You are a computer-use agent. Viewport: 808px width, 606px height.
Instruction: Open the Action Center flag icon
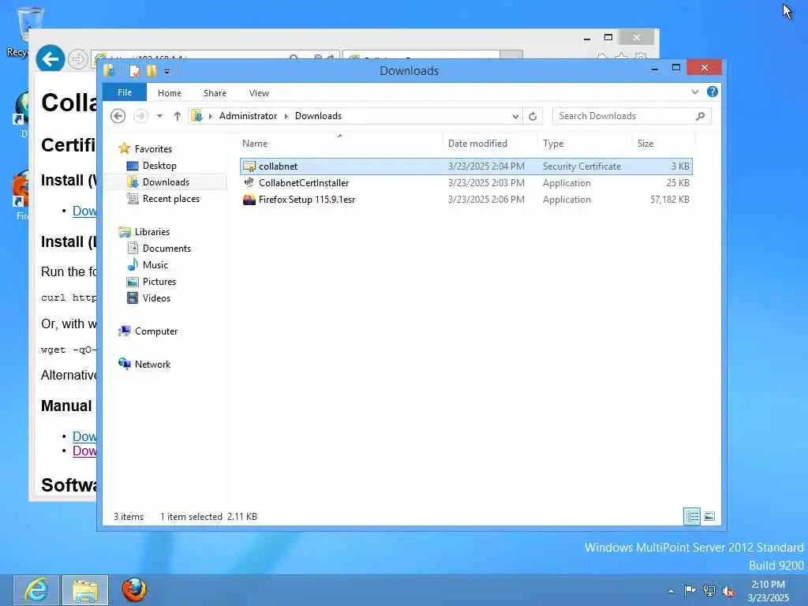pyautogui.click(x=690, y=590)
